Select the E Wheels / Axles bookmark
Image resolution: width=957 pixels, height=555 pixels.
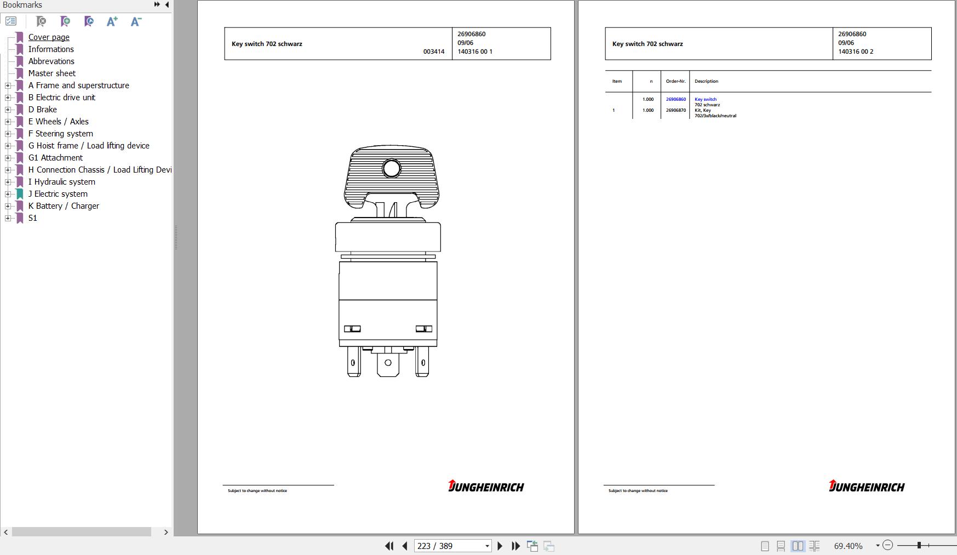(x=59, y=122)
